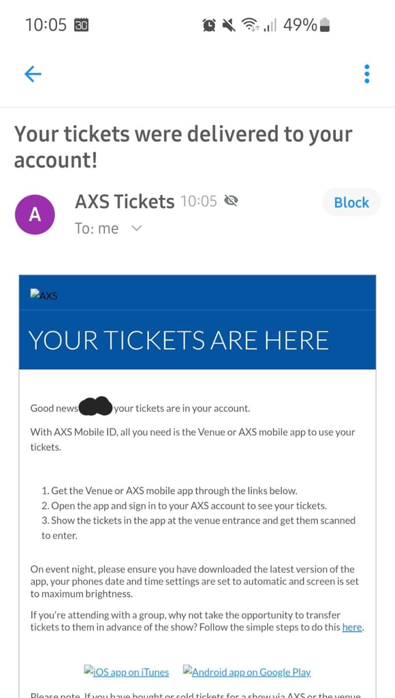Tap the cellular signal strength icon
Screen dimensions: 395x698
270,26
